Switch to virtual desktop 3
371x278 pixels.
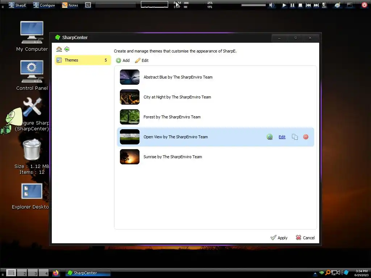click(33, 273)
